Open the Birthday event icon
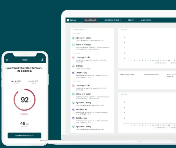The image size is (176, 148). click(x=73, y=66)
